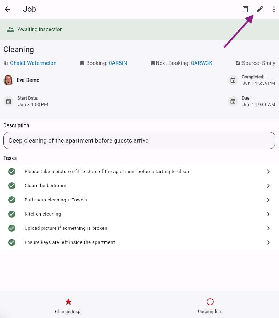
Task: Click the Description text field
Action: [139, 140]
